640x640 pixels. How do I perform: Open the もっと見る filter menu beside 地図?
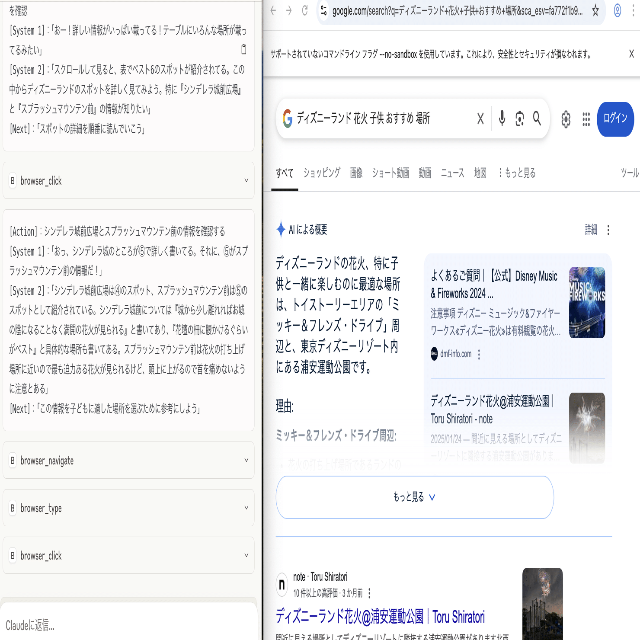click(517, 173)
